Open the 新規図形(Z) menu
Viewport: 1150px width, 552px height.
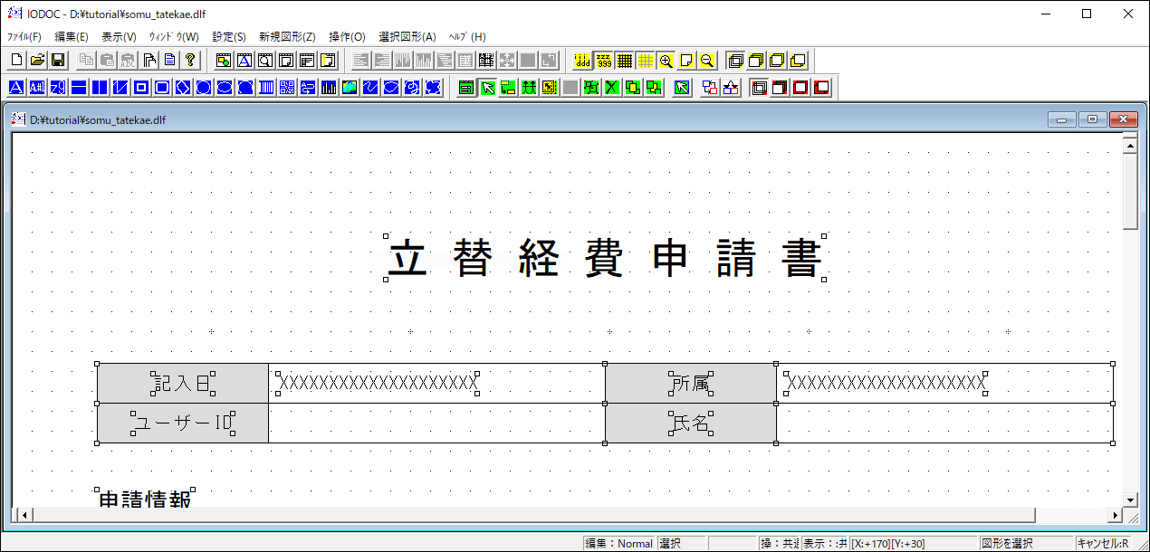pyautogui.click(x=287, y=37)
